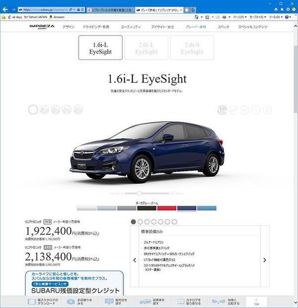This screenshot has width=298, height=308.
Task: Select the sixth equipment pager dot
Action: pyautogui.click(x=167, y=222)
